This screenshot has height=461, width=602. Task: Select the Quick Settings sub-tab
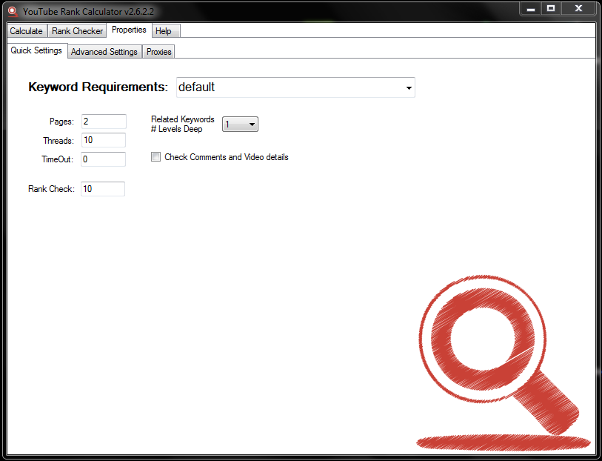pos(37,50)
